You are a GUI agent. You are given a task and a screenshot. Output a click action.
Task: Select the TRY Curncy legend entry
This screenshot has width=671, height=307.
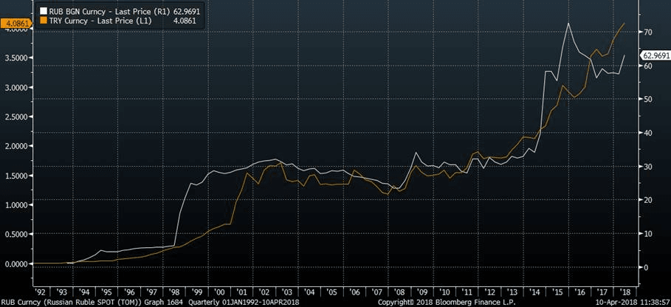pos(103,21)
